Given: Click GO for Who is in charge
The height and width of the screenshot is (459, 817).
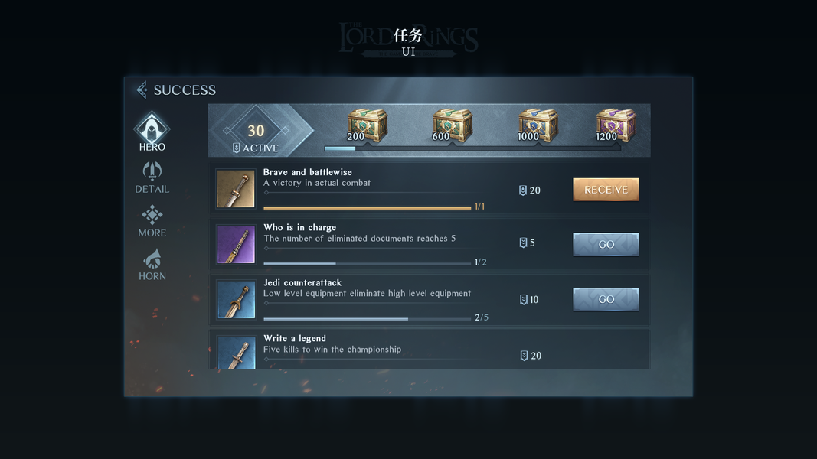Looking at the screenshot, I should tap(606, 244).
